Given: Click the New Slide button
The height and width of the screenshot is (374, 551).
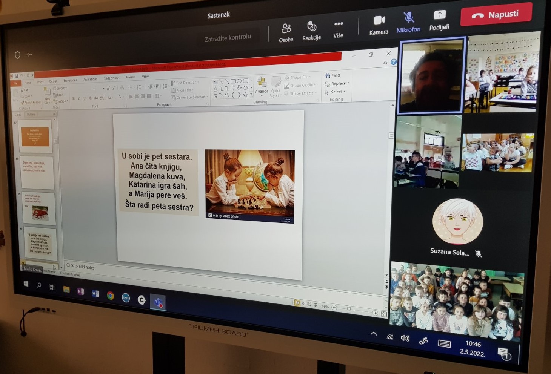Looking at the screenshot, I should coord(48,96).
